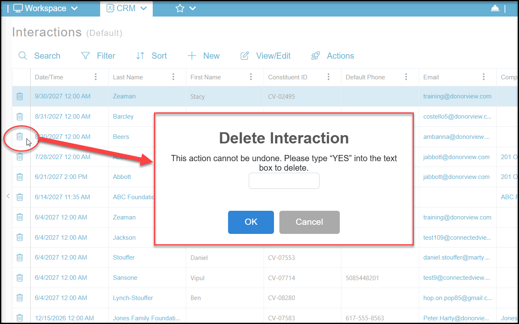Open the Email column options menu
Screen dimensions: 519x324
[x=484, y=77]
